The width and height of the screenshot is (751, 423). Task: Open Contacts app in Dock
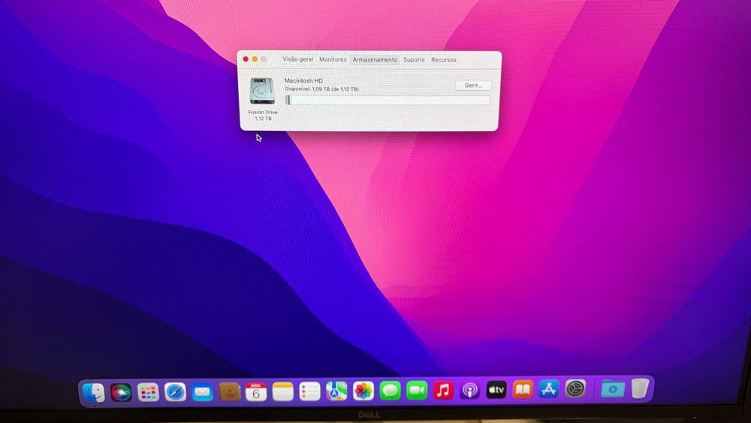pyautogui.click(x=229, y=392)
